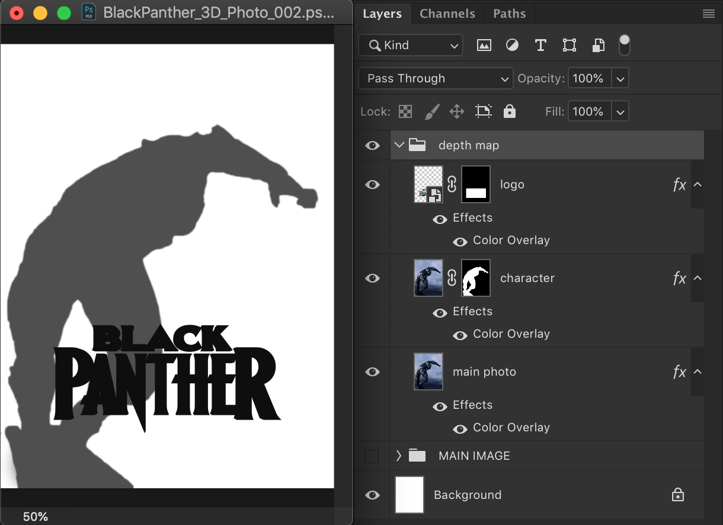The width and height of the screenshot is (723, 525).
Task: Toggle the layer filtering on/off switch
Action: pos(624,45)
